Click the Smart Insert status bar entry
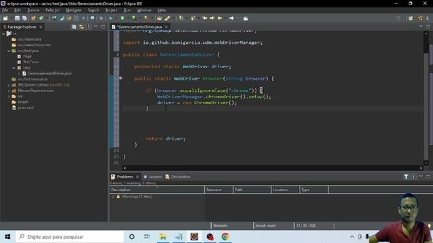This screenshot has height=243, width=433. [x=266, y=225]
